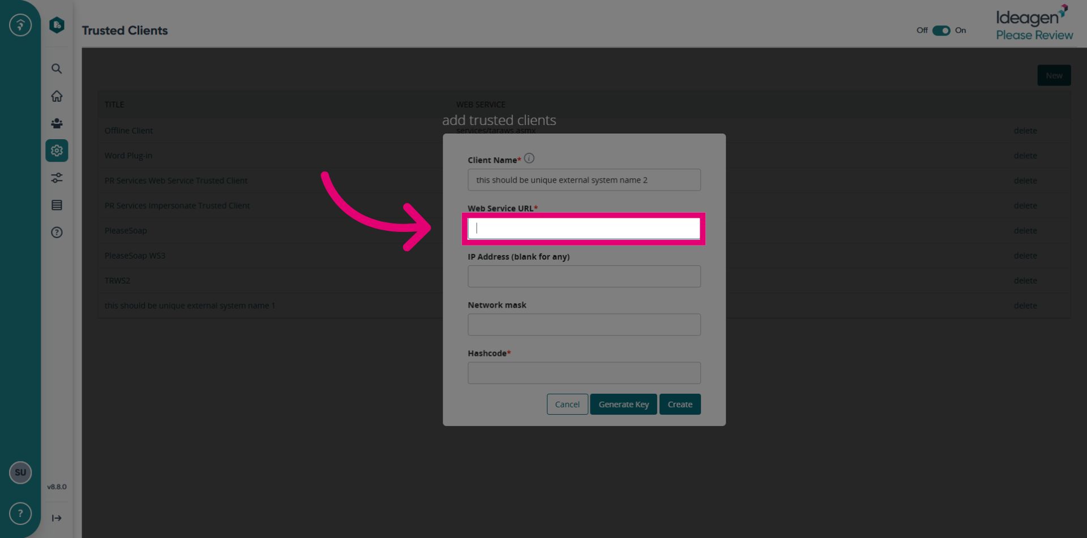Viewport: 1087px width, 538px height.
Task: Delete PR Services Impersonate Trusted Client
Action: click(1025, 205)
